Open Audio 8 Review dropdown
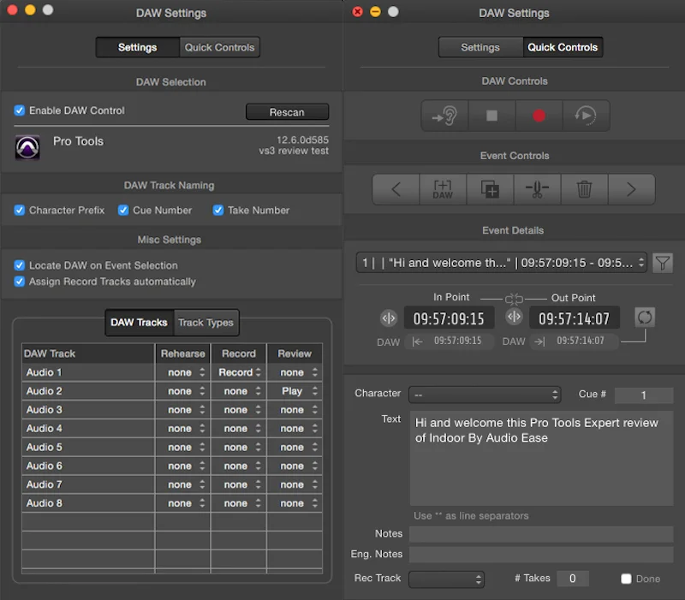This screenshot has height=600, width=685. point(295,503)
